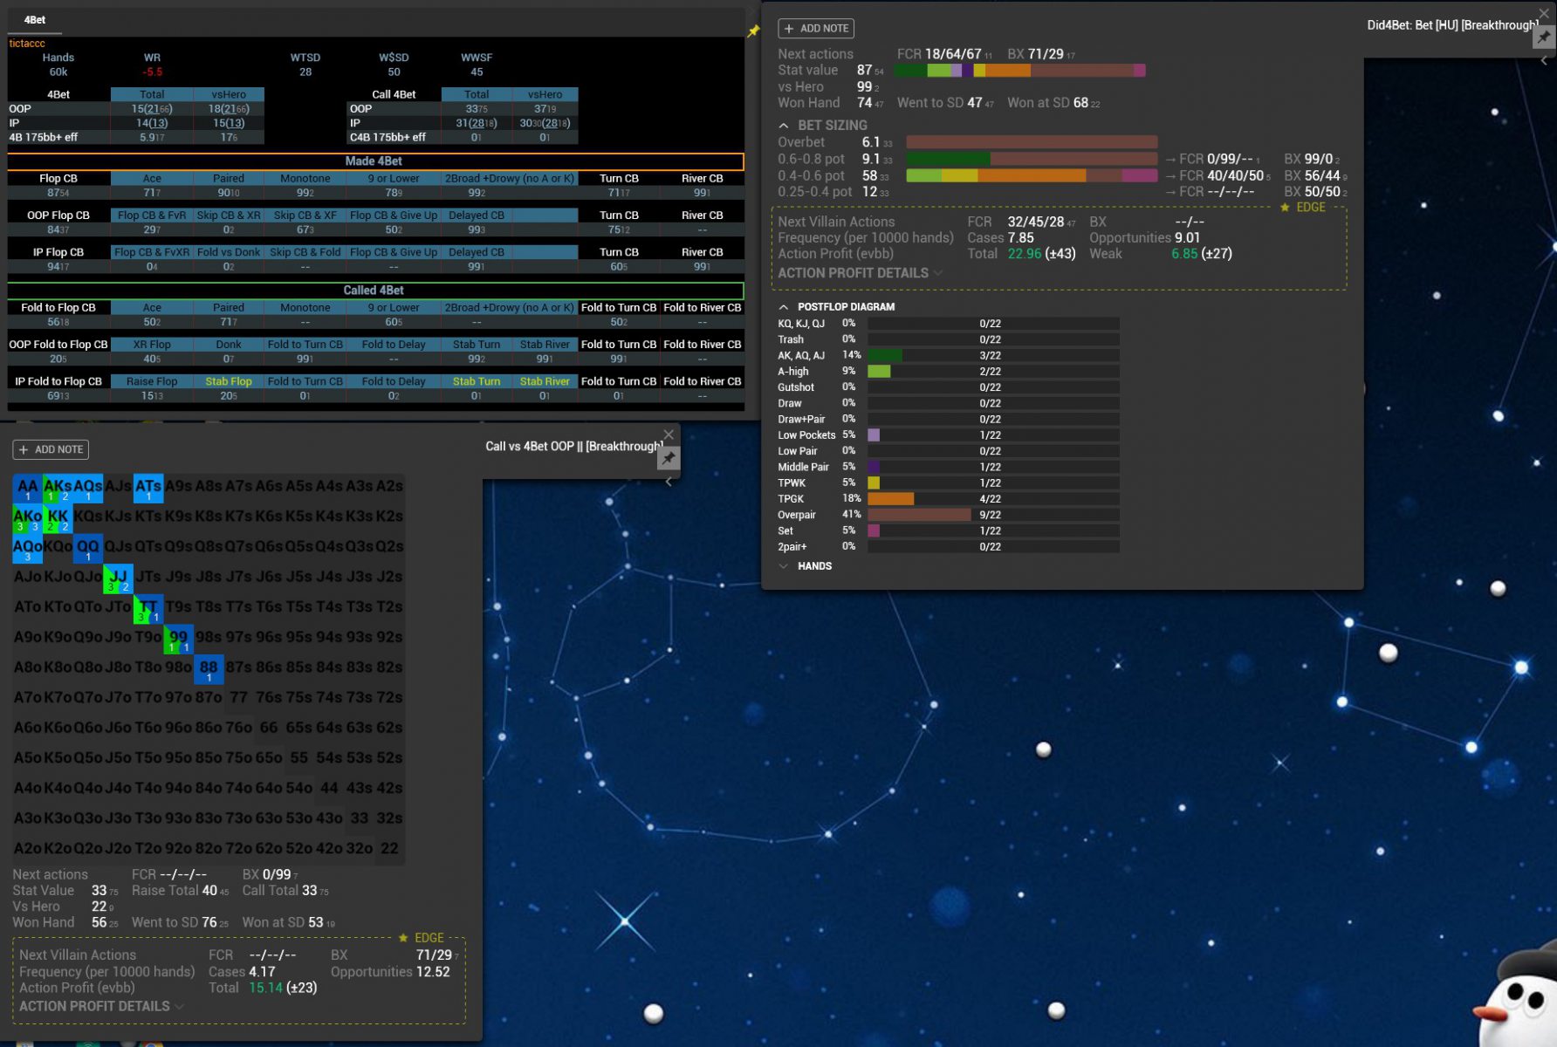The image size is (1557, 1047).
Task: Close the Did4Bet: Bet [HU] popup
Action: click(1544, 13)
